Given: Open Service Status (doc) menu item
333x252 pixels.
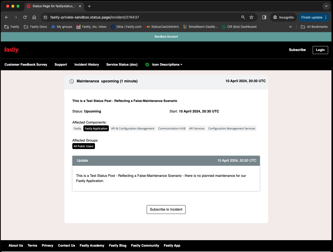Looking at the screenshot, I should point(122,65).
